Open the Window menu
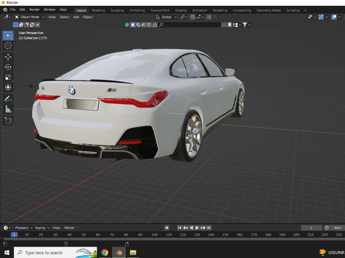 pos(49,10)
